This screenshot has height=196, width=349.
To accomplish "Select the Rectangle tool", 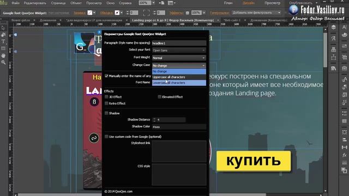I will tap(3, 48).
